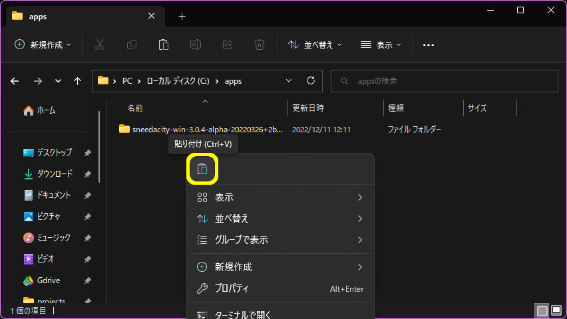This screenshot has height=319, width=567.
Task: Select プロパティ in context menu
Action: point(281,288)
